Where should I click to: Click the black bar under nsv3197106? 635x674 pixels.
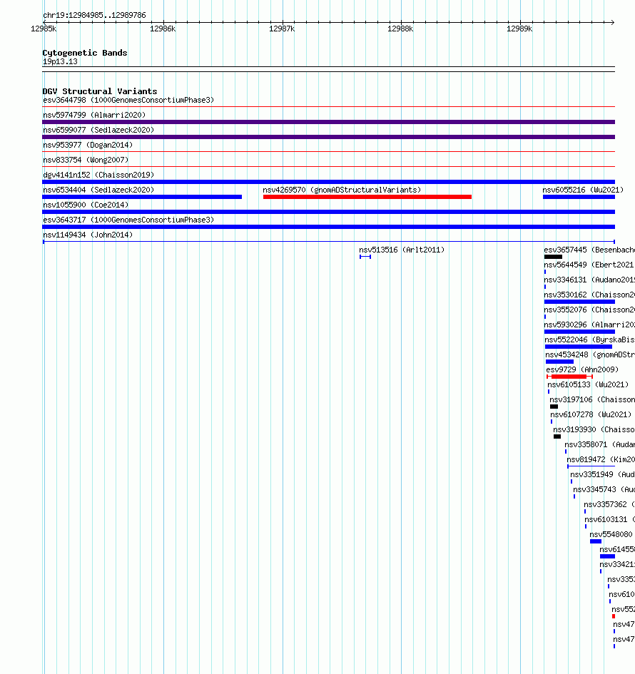point(554,407)
